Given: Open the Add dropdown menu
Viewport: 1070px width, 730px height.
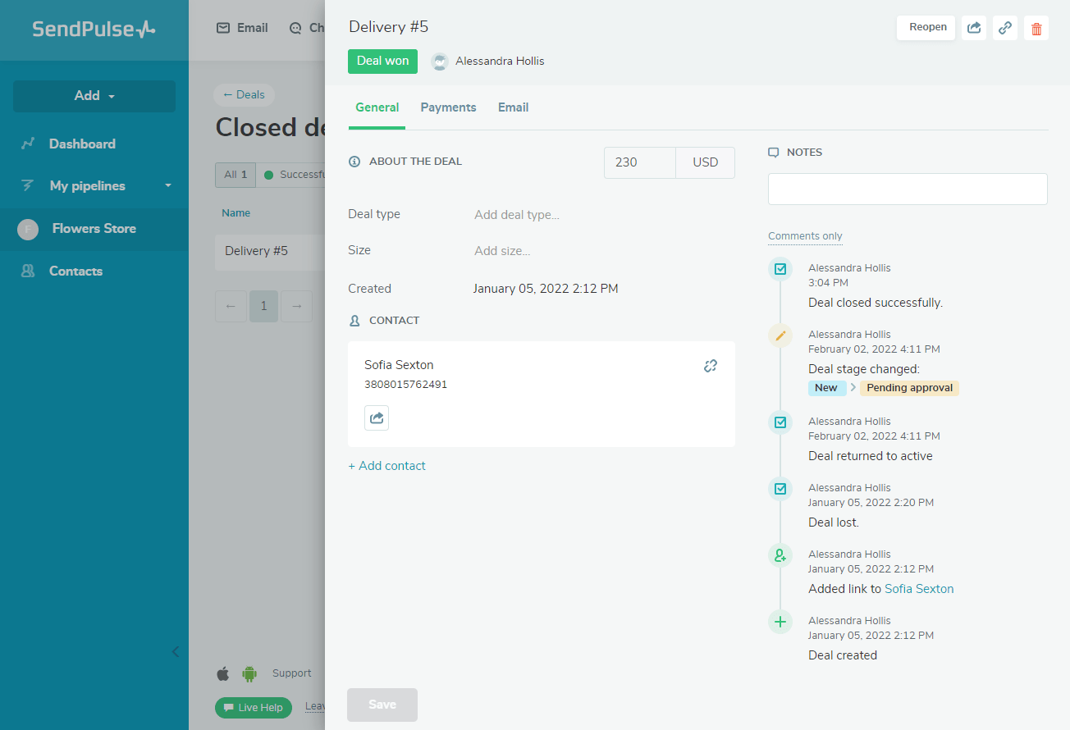Looking at the screenshot, I should (x=94, y=96).
